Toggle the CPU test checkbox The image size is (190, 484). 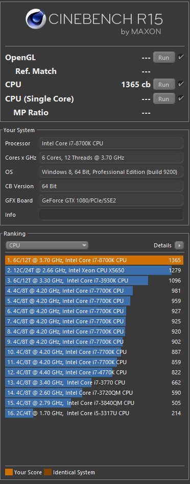181,84
